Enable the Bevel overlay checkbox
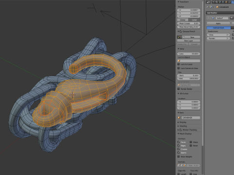Image resolution: width=234 pixels, height=175 pixels. [x=191, y=145]
